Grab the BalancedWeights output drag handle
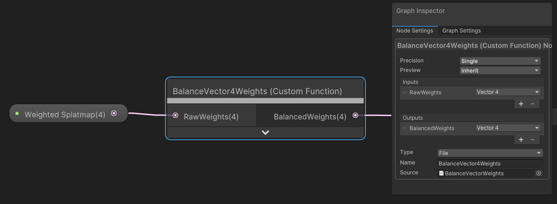Screen dimensions: 557x204 coord(405,128)
